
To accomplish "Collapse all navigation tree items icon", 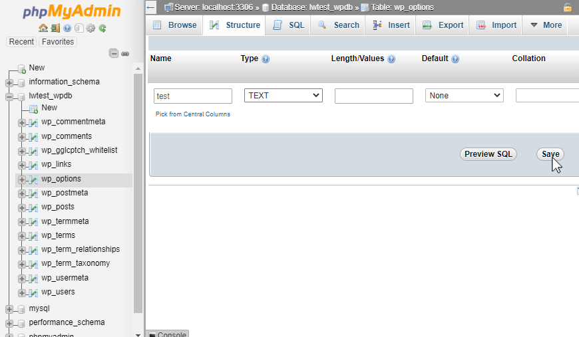I will tap(114, 53).
